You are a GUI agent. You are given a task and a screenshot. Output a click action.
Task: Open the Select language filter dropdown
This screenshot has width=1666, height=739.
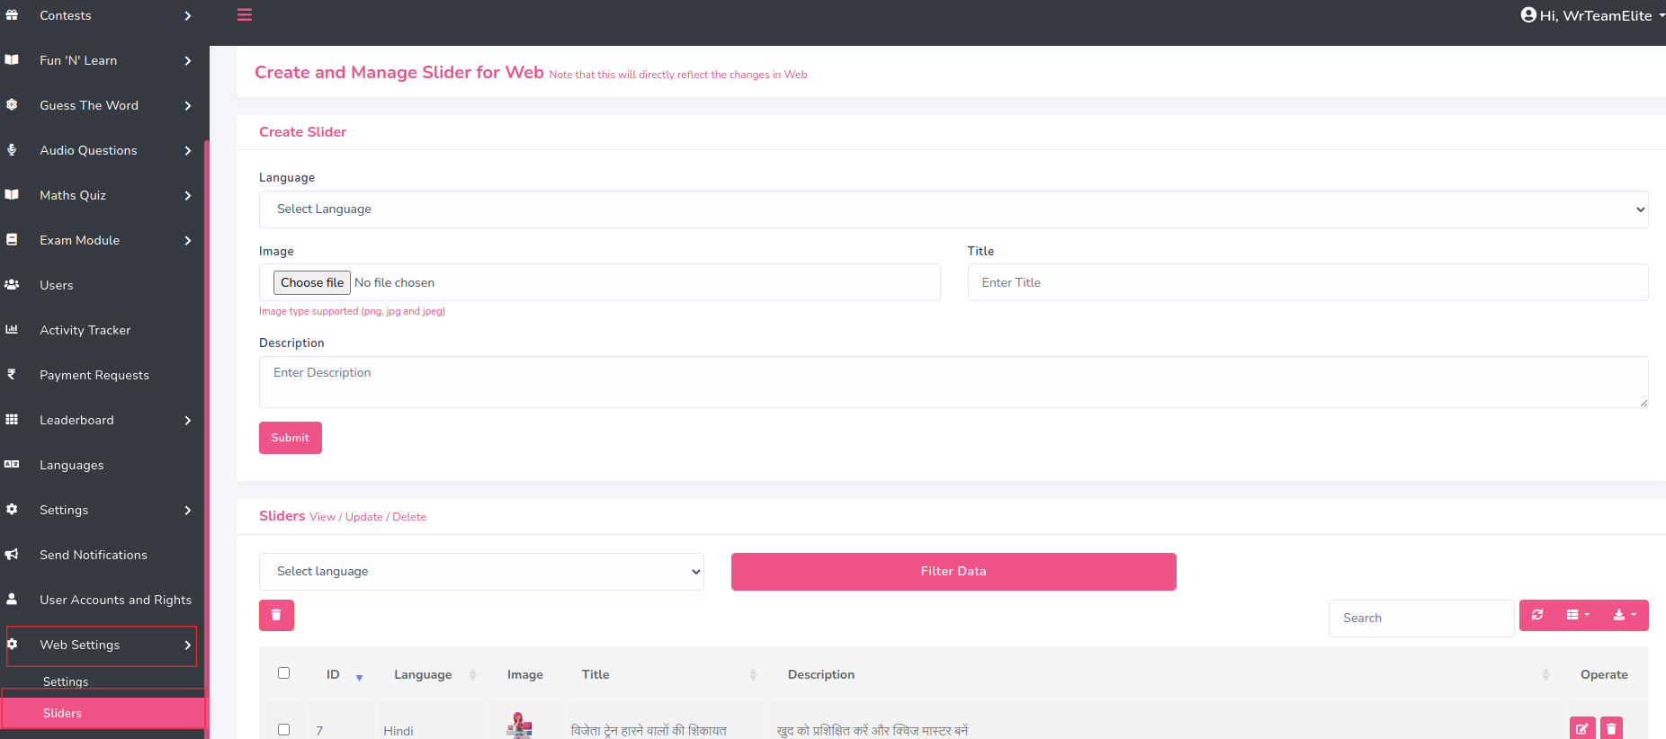pyautogui.click(x=481, y=572)
